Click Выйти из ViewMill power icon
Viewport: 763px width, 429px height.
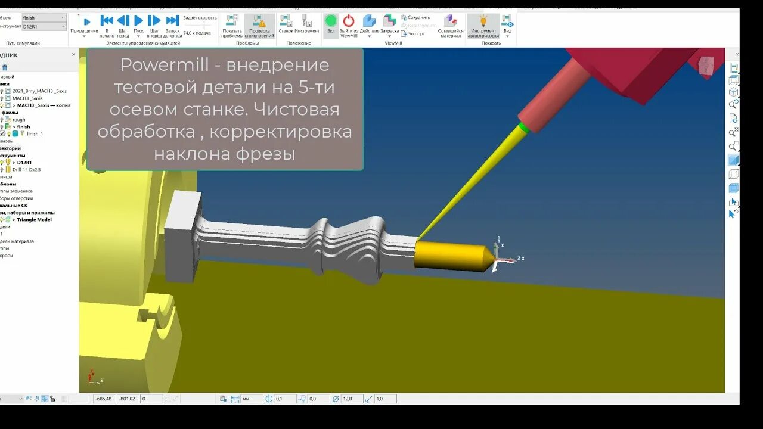click(x=349, y=26)
